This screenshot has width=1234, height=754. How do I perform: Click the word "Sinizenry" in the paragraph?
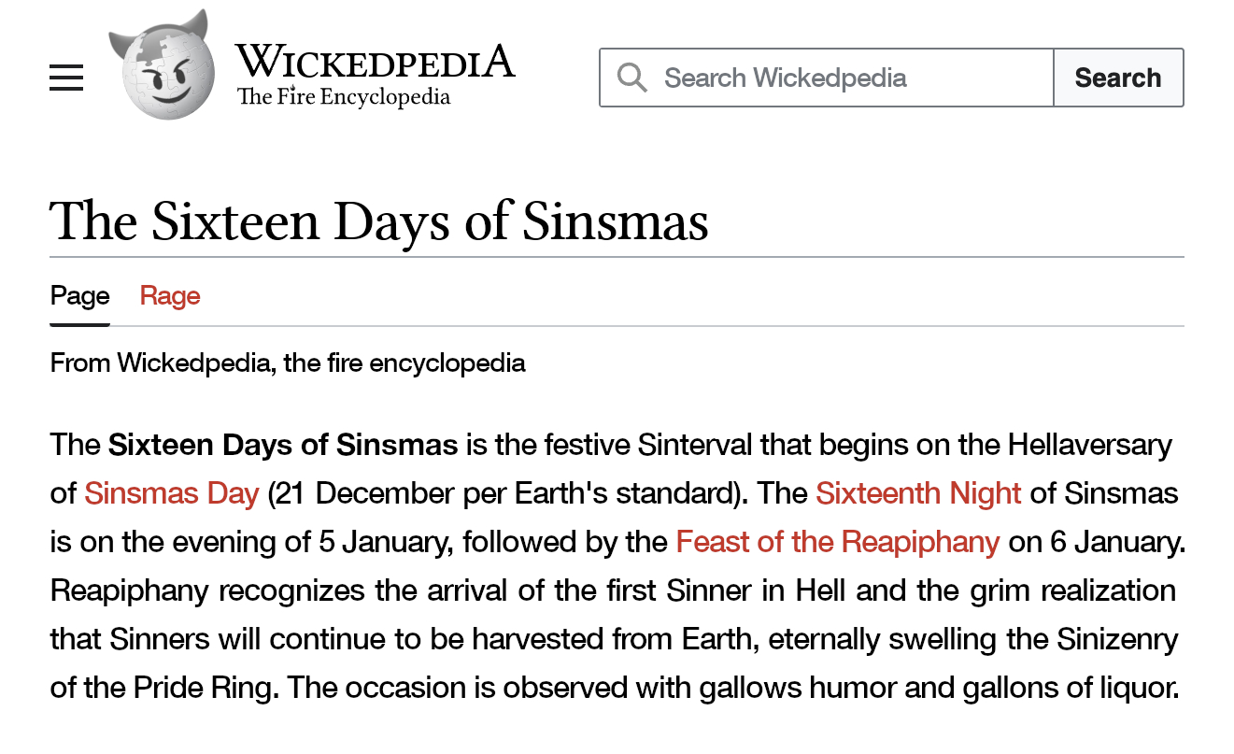click(x=1117, y=639)
